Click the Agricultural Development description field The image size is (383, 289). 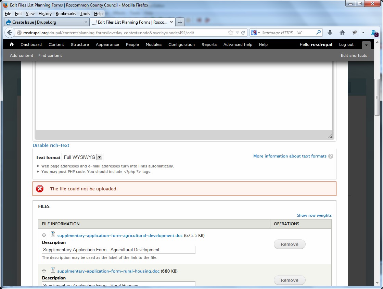(118, 250)
